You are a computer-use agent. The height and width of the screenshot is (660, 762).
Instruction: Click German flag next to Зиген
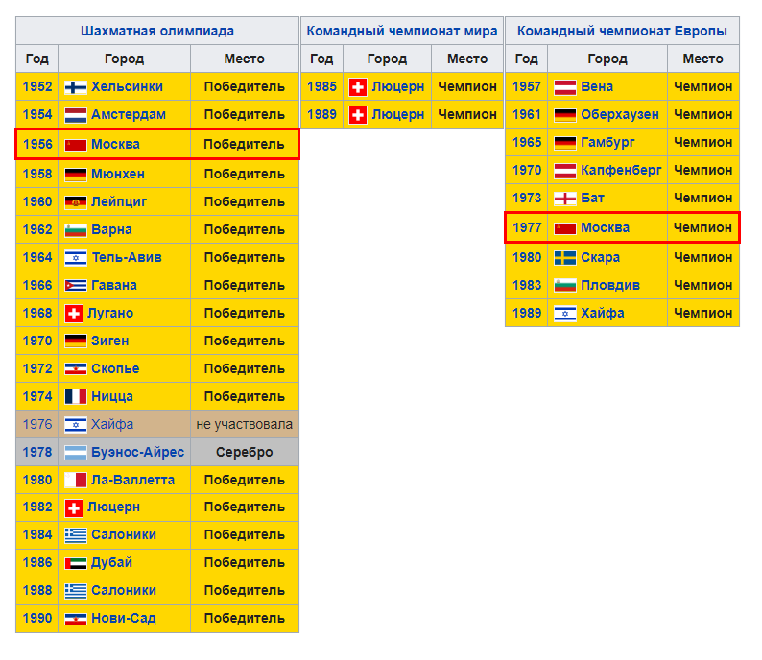(76, 342)
